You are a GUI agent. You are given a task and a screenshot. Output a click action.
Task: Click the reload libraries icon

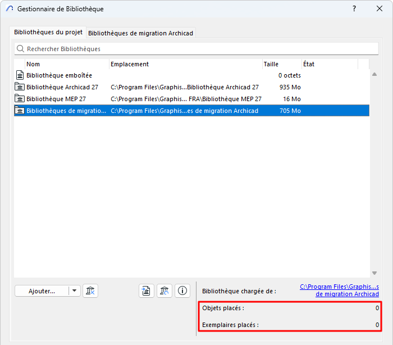[x=164, y=291]
